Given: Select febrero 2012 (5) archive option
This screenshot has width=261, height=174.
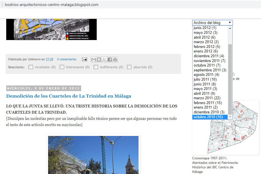Looking at the screenshot, I should [210, 47].
